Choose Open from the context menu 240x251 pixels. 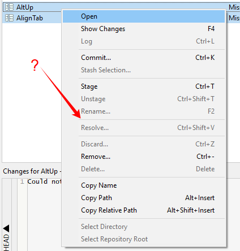point(144,16)
